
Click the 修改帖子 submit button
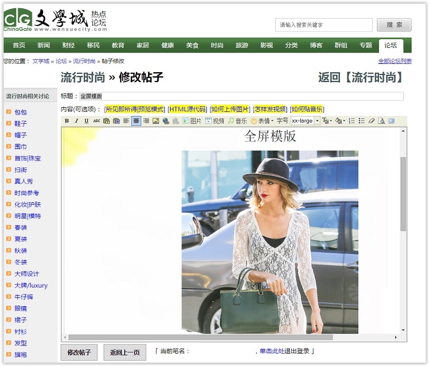79,353
